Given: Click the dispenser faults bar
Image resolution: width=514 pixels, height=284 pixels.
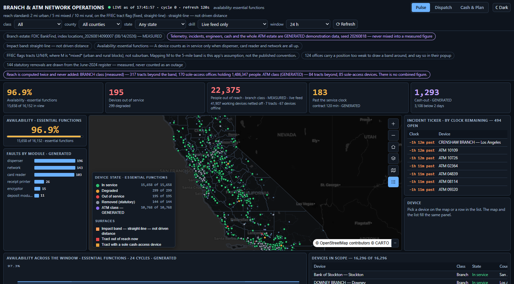Looking at the screenshot, I should [55, 161].
